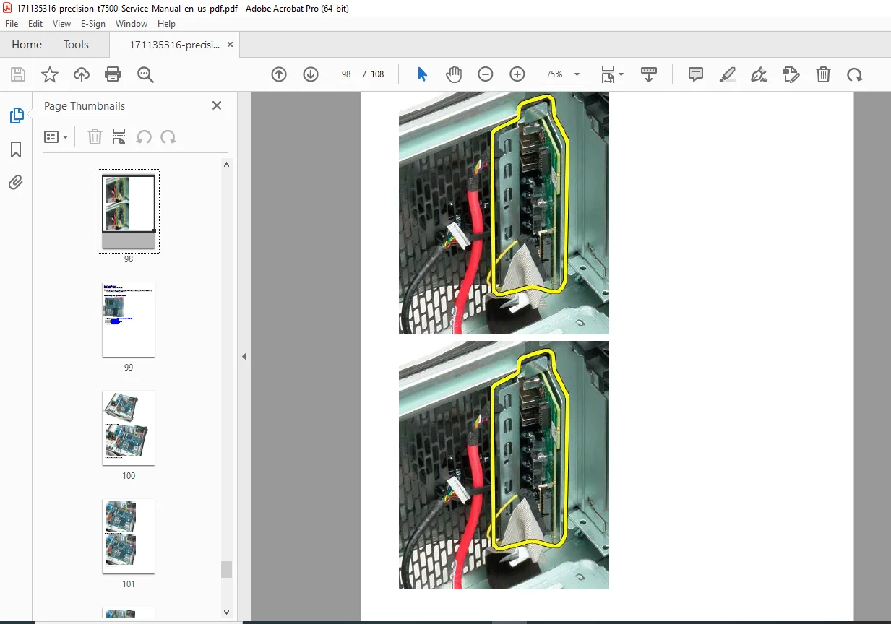
Task: Go to previous page arrow
Action: point(279,74)
